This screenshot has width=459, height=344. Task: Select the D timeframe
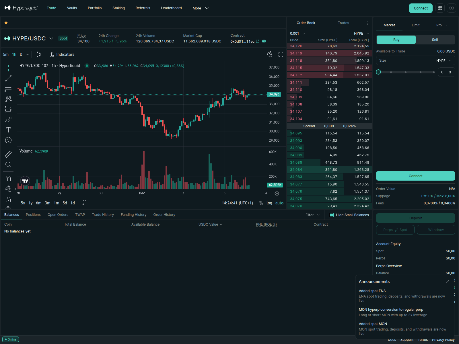point(21,54)
